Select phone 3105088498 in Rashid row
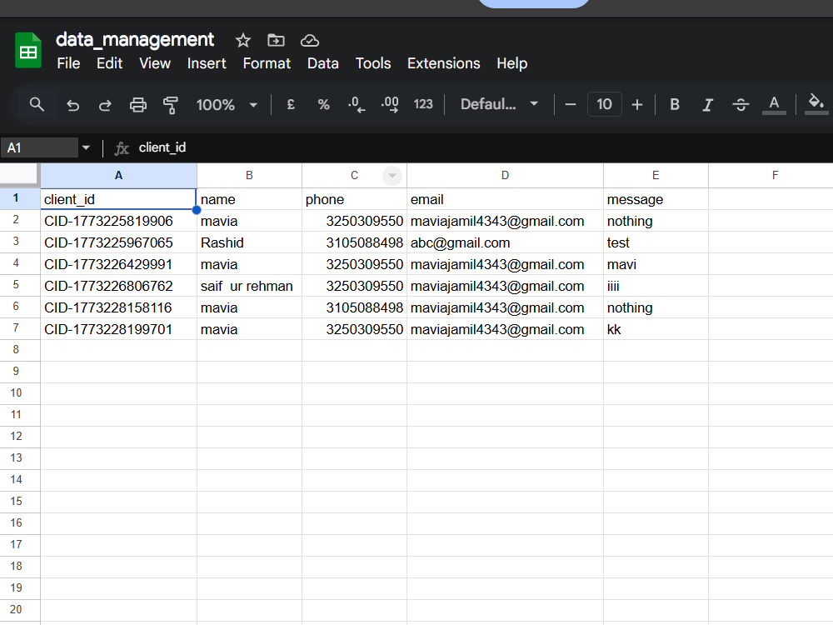The height and width of the screenshot is (625, 833). click(354, 242)
